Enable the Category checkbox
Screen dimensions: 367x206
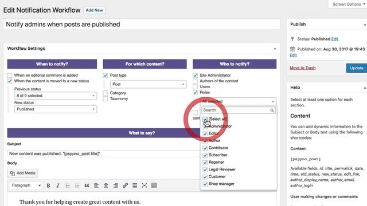106,93
